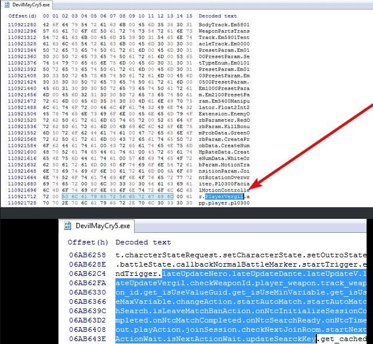Viewport: 373px width, 344px height.
Task: Click column header 00 in hex view
Action: coord(46,16)
